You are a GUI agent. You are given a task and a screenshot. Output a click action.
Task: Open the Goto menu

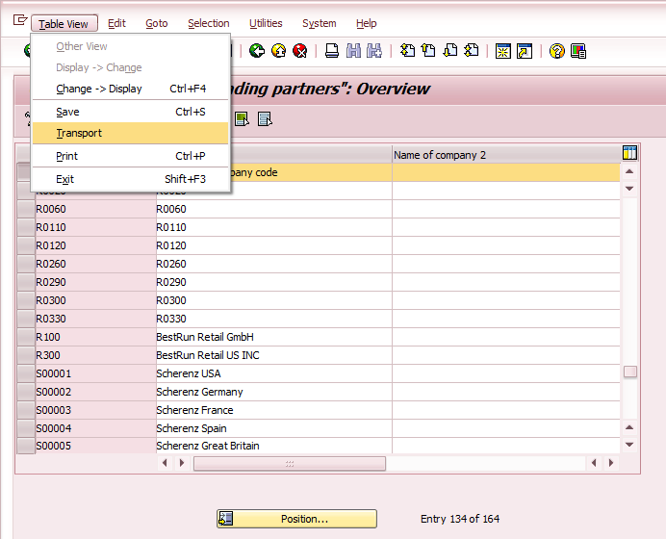[x=157, y=23]
